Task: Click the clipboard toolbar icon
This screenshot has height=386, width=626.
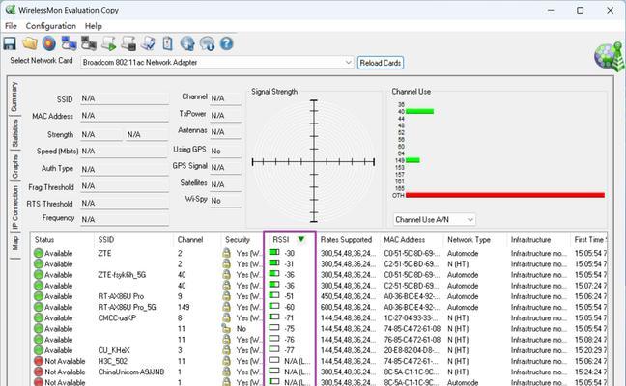Action: tap(168, 43)
